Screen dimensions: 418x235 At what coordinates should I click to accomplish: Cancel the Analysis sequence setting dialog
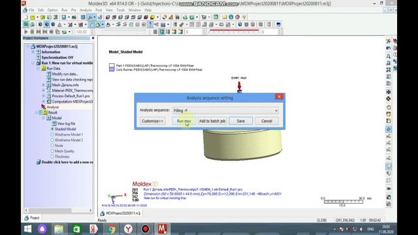266,121
